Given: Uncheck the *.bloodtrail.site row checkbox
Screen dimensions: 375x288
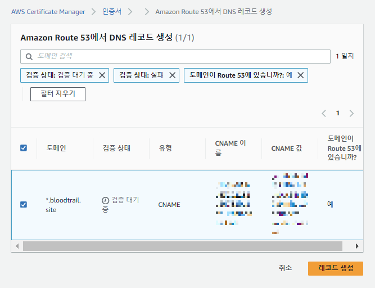Looking at the screenshot, I should 24,205.
